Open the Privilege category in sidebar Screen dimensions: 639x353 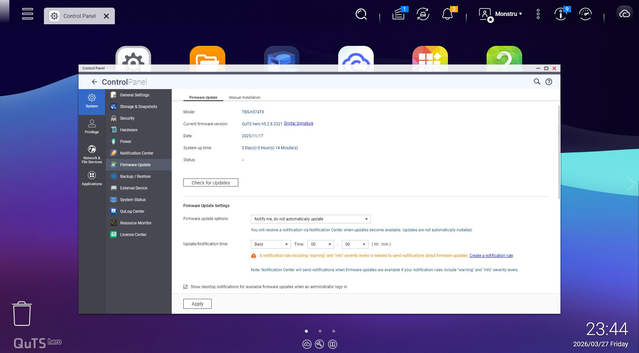92,127
